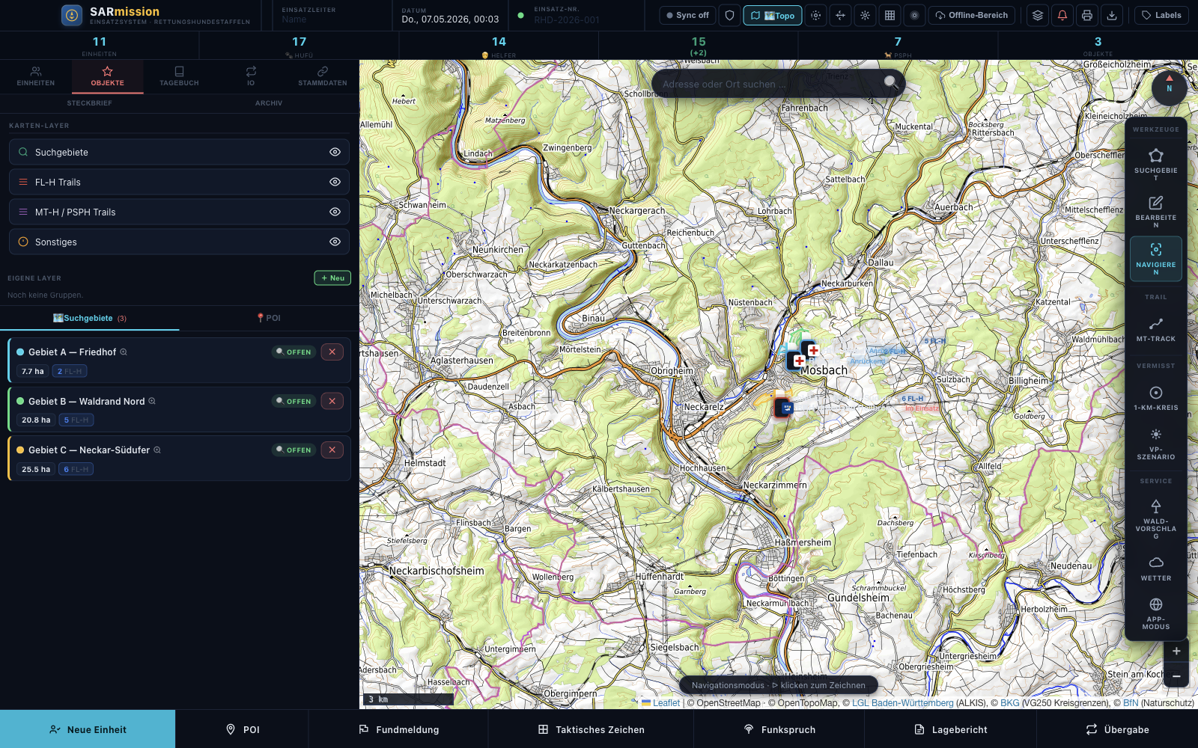Open the red notification bell
Viewport: 1198px width, 748px height.
point(1062,15)
